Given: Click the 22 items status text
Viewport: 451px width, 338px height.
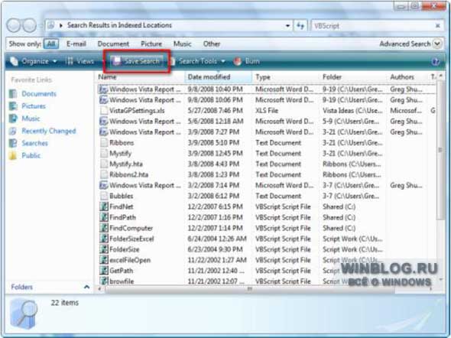Looking at the screenshot, I should pos(65,303).
